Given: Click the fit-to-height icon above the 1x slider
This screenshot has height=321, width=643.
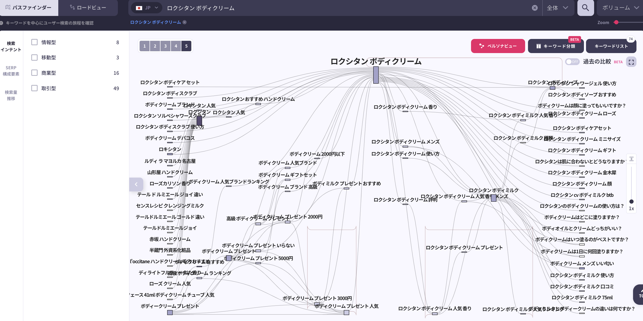Looking at the screenshot, I should coord(632,159).
